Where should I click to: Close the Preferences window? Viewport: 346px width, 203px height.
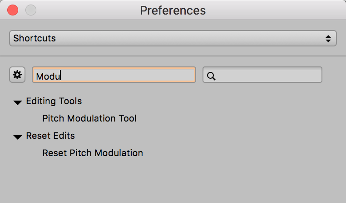[x=13, y=10]
